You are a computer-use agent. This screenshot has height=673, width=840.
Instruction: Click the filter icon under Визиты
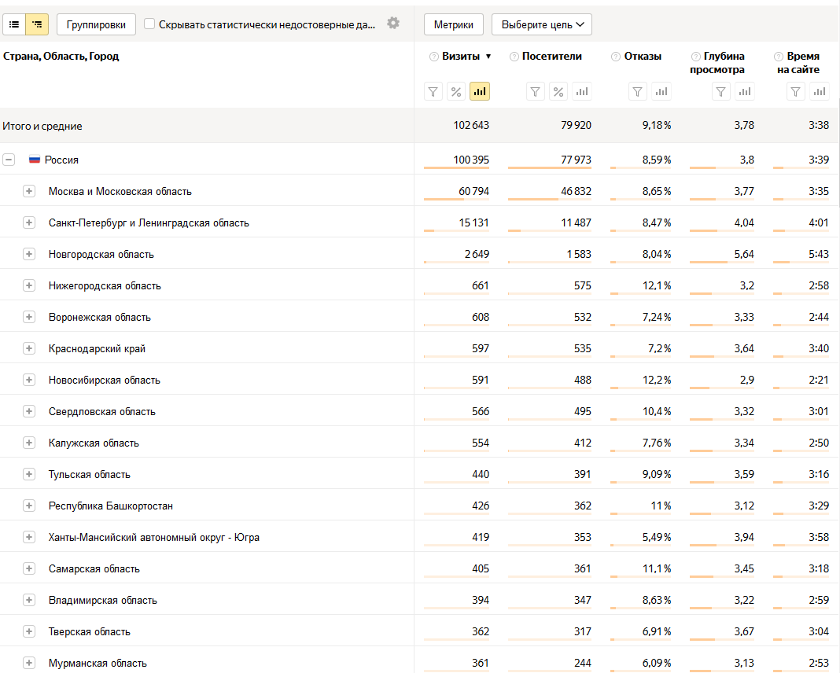(433, 92)
